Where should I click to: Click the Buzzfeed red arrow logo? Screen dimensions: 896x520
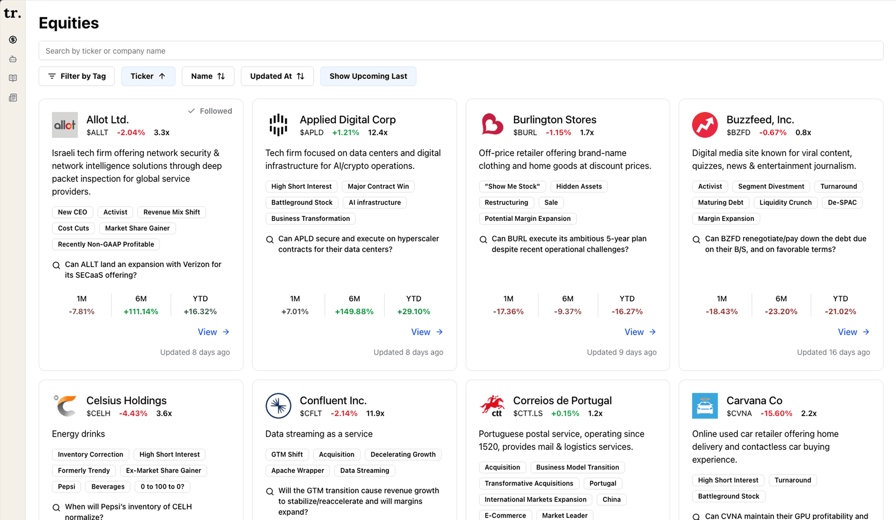click(705, 125)
